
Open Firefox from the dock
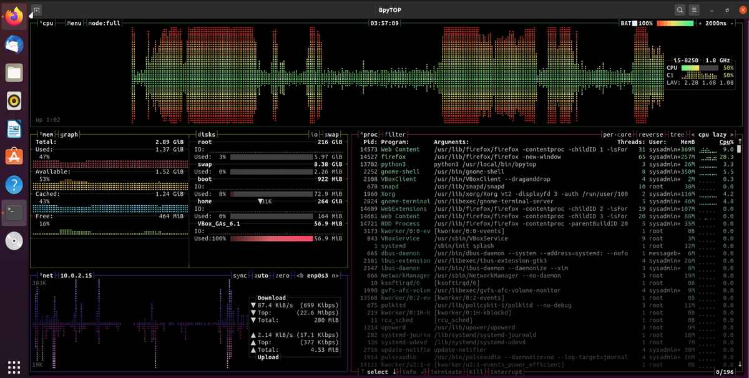click(14, 17)
